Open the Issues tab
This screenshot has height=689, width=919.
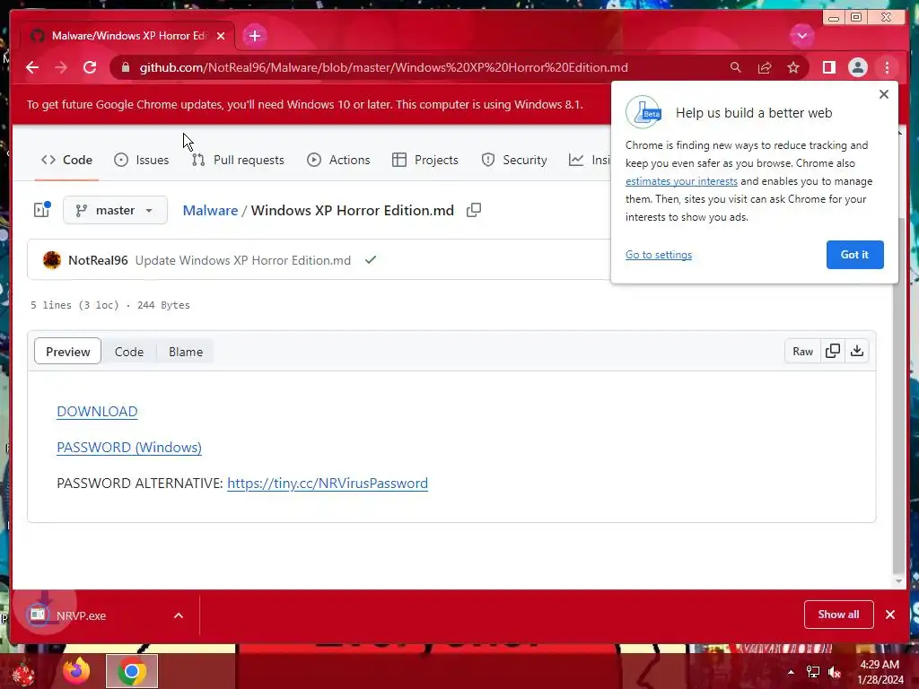pyautogui.click(x=141, y=160)
